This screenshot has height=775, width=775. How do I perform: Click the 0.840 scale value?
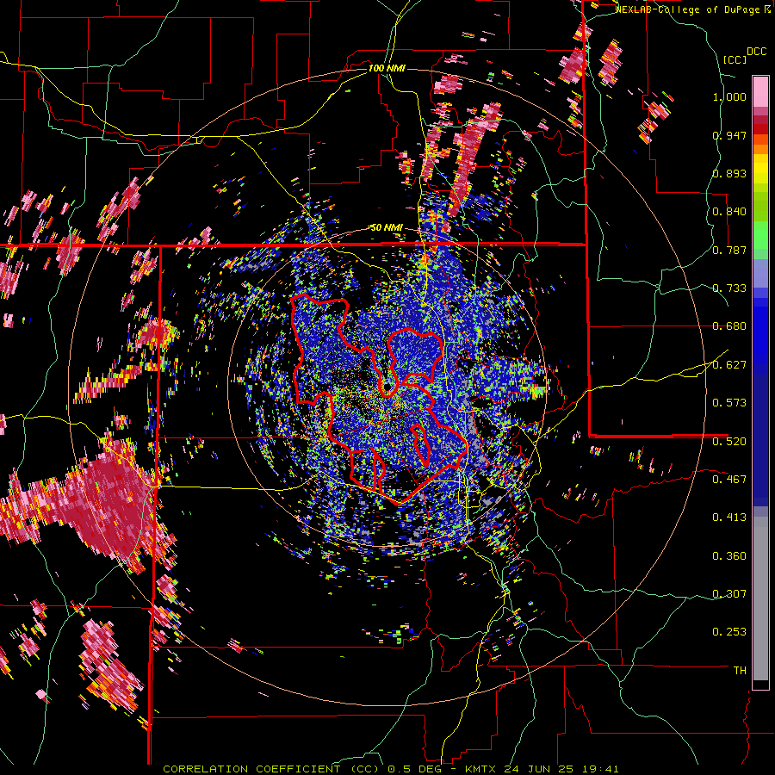pos(729,212)
